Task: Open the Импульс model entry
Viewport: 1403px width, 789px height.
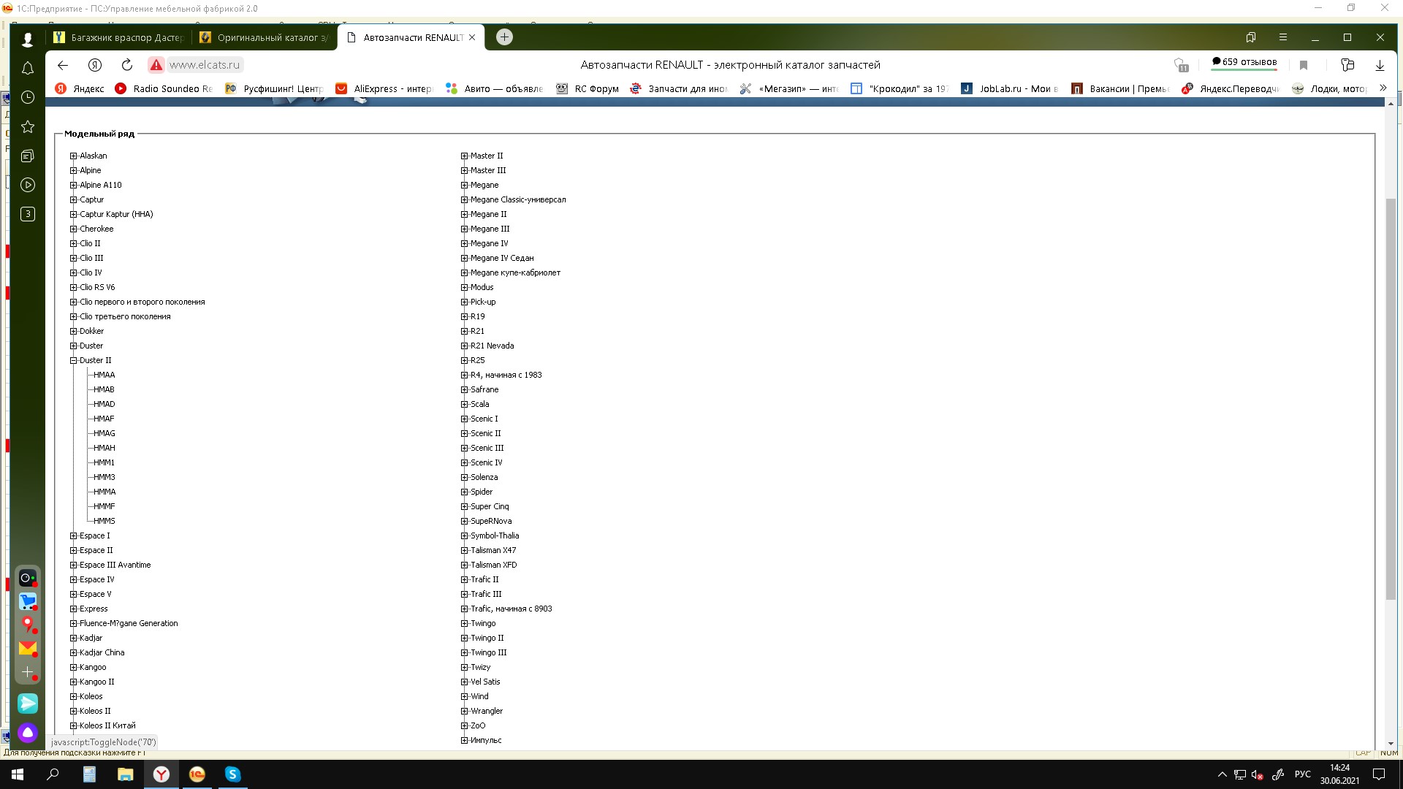Action: point(486,740)
